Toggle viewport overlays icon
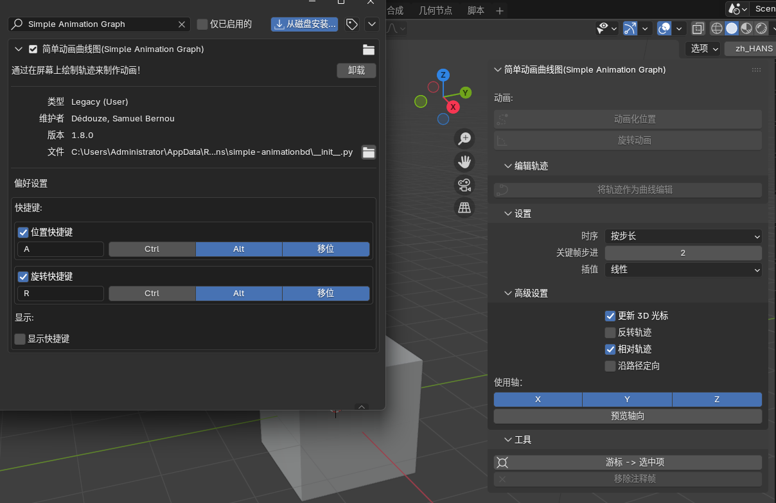 click(x=664, y=28)
